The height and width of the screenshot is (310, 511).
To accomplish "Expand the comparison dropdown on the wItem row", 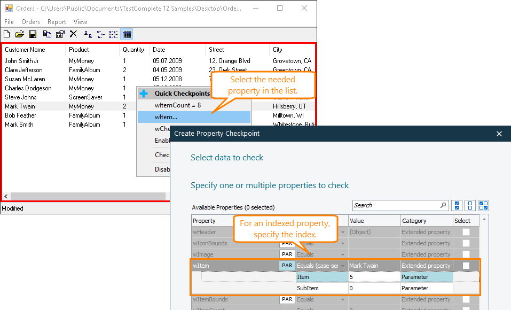I will tap(342, 265).
